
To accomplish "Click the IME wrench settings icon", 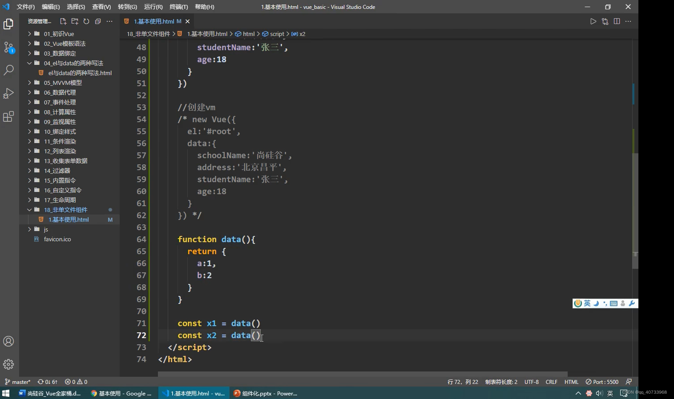I will pyautogui.click(x=632, y=303).
